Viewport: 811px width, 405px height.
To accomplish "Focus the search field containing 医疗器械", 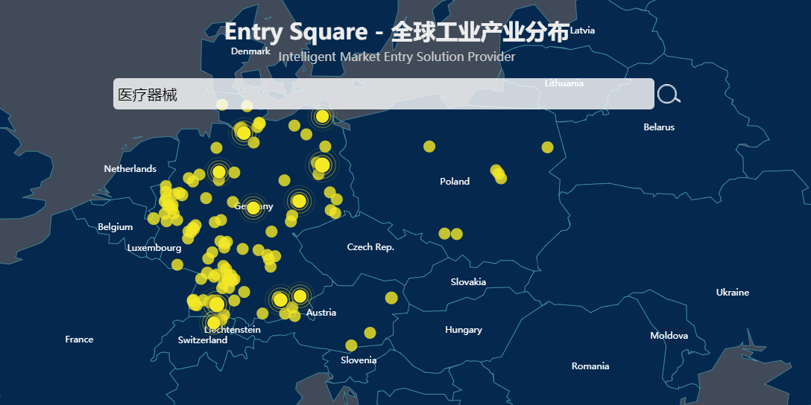I will click(384, 94).
